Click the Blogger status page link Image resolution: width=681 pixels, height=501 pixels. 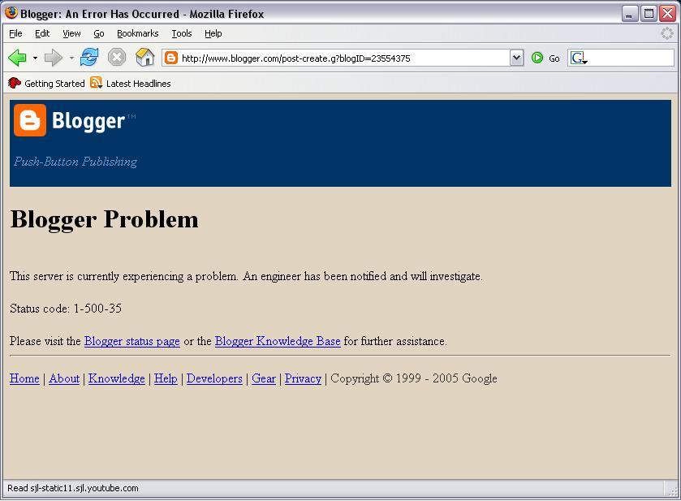coord(132,342)
